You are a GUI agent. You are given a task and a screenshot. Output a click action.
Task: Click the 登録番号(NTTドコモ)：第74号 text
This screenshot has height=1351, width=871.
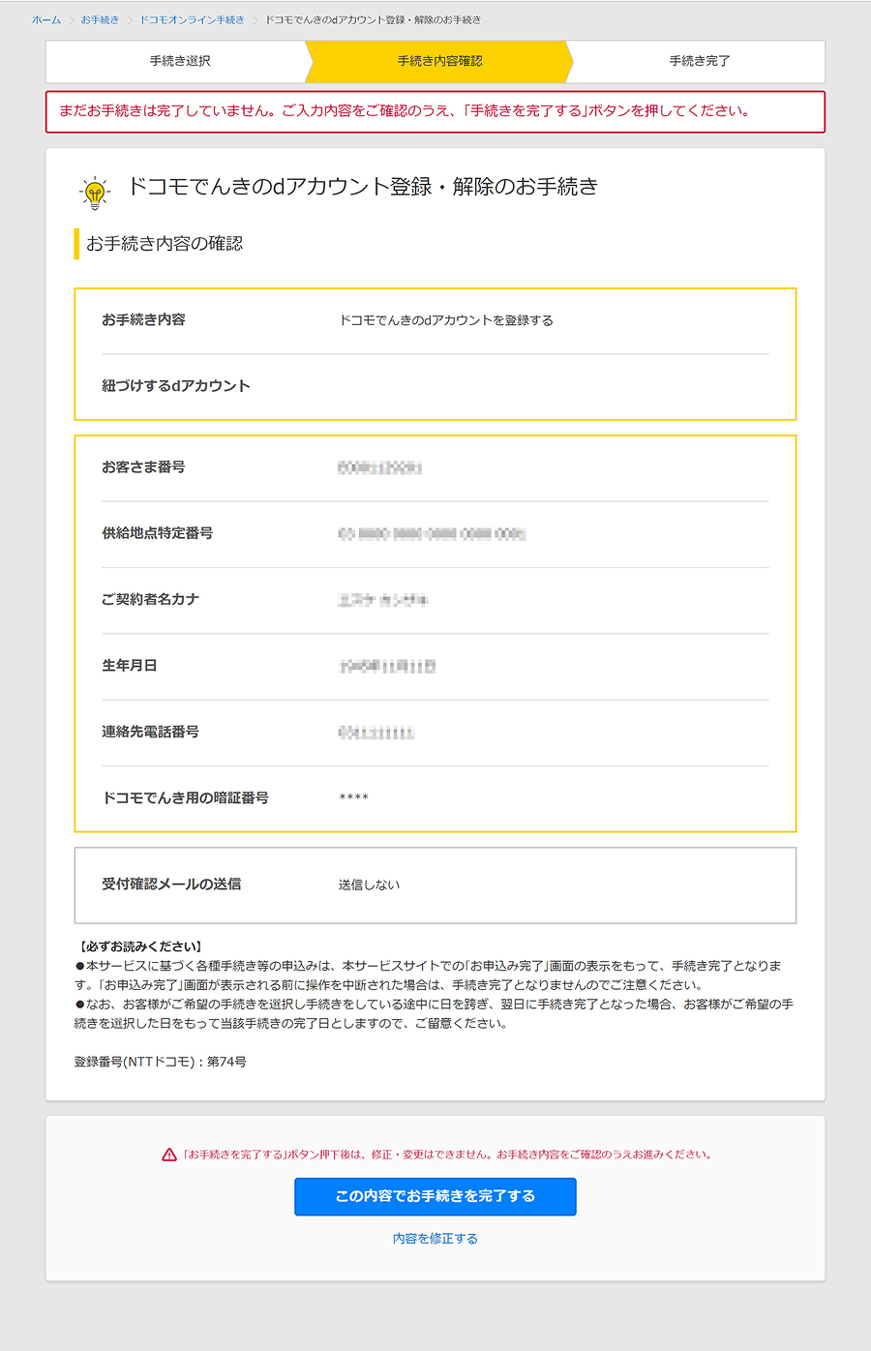[161, 1062]
